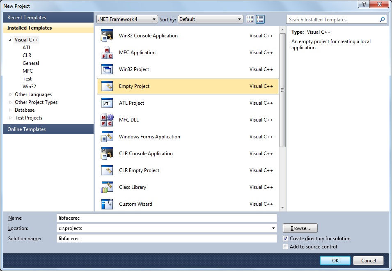The image size is (392, 271).
Task: Select CLR under Visual C++
Action: (27, 55)
